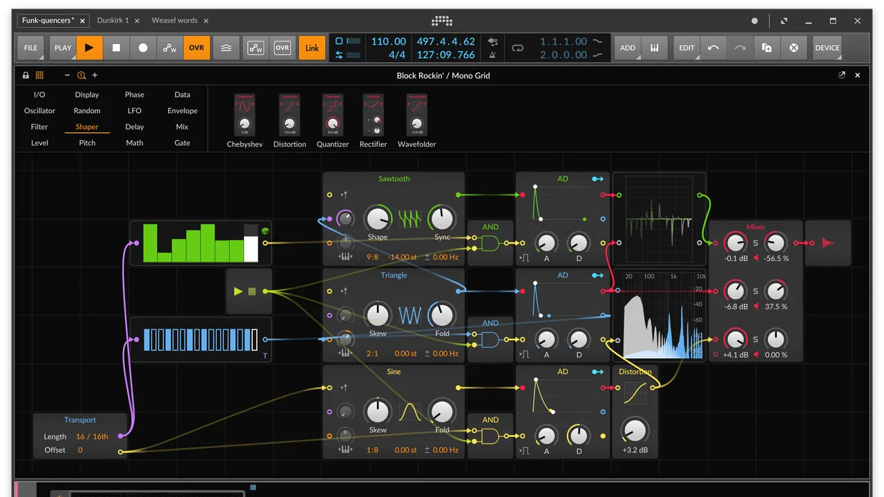
Task: Pick the Wavefolder shaper module
Action: point(417,121)
